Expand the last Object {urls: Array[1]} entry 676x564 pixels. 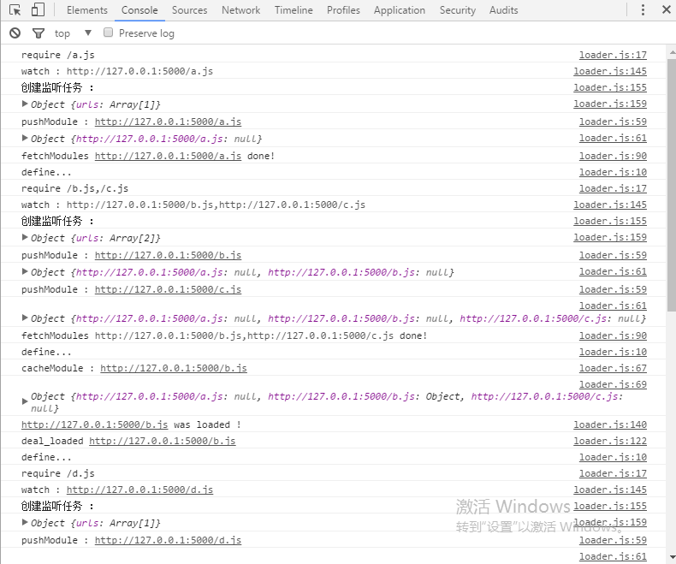coord(25,523)
